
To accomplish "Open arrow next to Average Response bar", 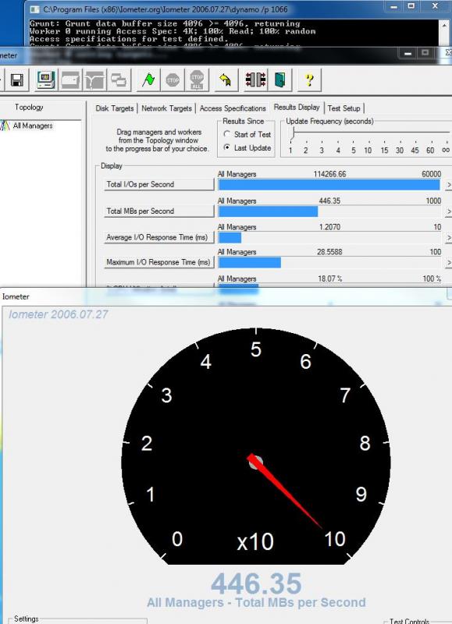I will click(x=448, y=238).
